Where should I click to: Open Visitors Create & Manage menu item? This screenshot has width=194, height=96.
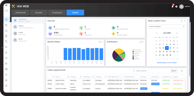pyautogui.click(x=28, y=27)
